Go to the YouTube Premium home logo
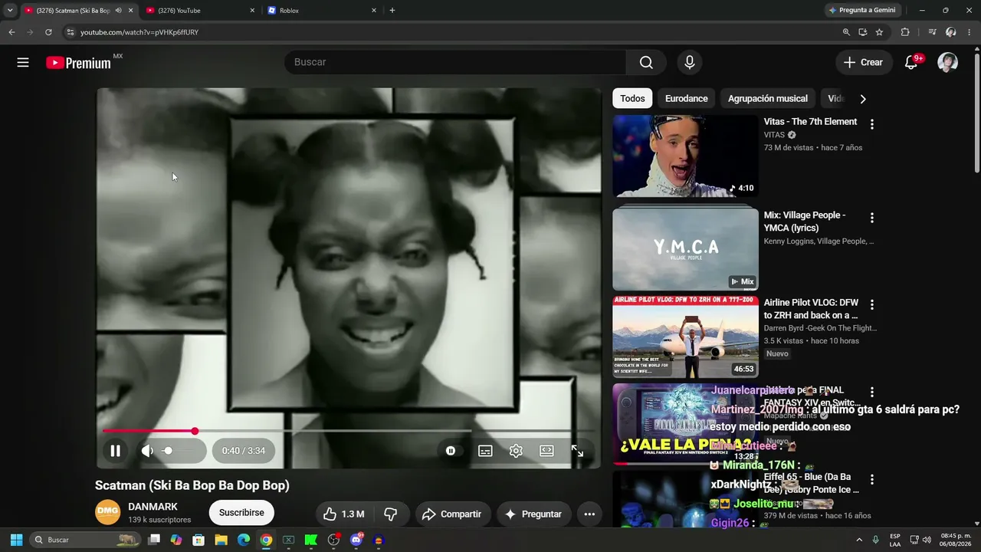Image resolution: width=981 pixels, height=552 pixels. tap(79, 63)
